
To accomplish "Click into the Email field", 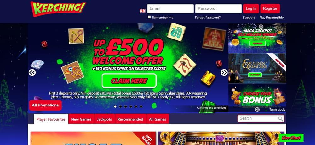I will tap(170, 8).
